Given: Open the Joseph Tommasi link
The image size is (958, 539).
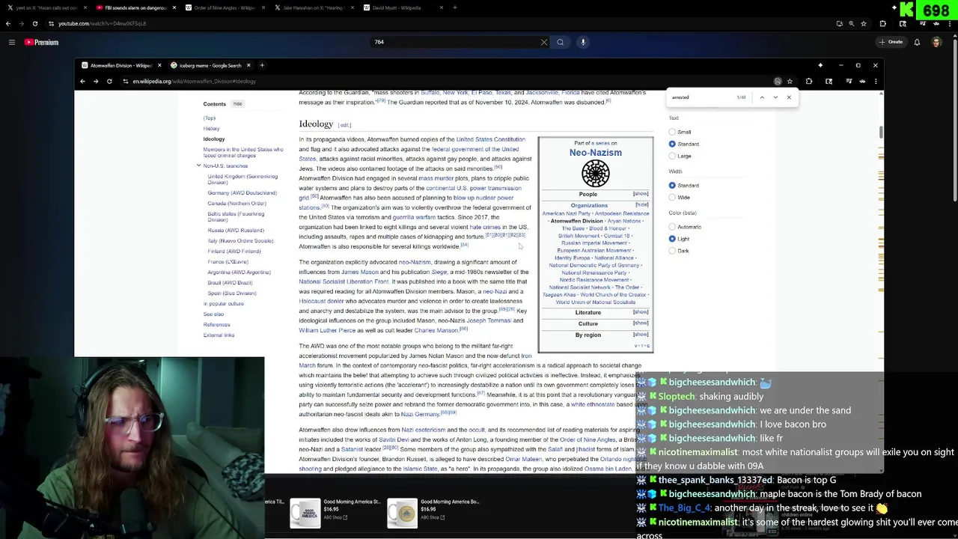Looking at the screenshot, I should coord(489,320).
